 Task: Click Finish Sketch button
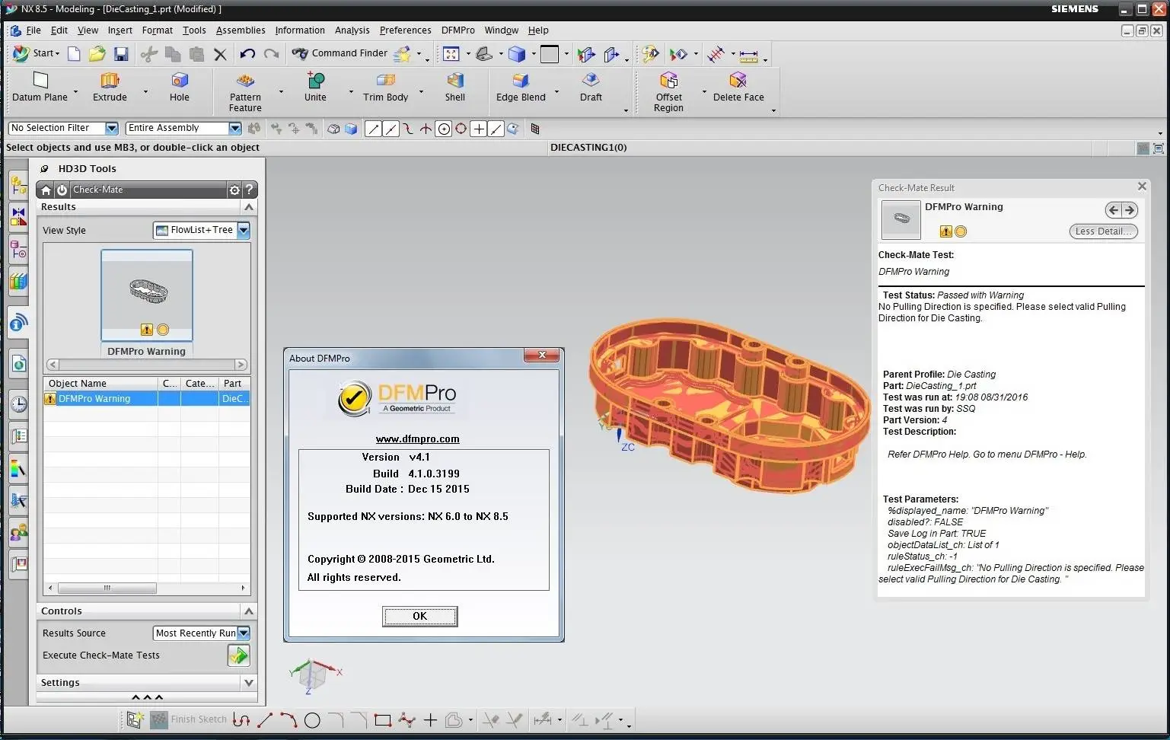[x=190, y=720]
